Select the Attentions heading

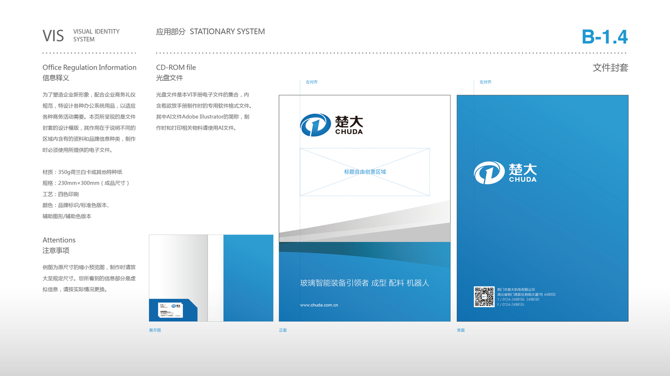(x=59, y=240)
